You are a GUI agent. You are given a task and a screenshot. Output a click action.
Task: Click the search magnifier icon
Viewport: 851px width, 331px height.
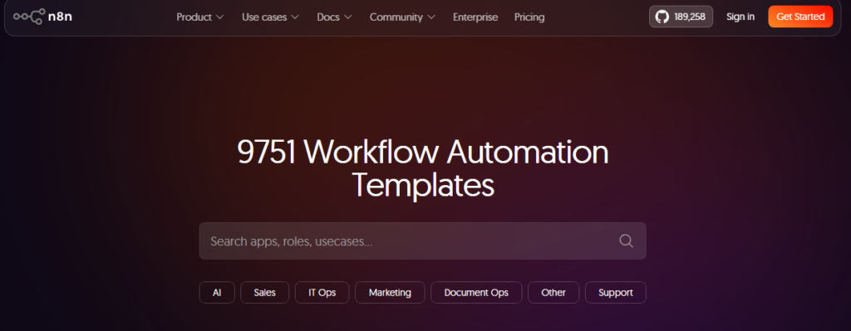coord(627,241)
